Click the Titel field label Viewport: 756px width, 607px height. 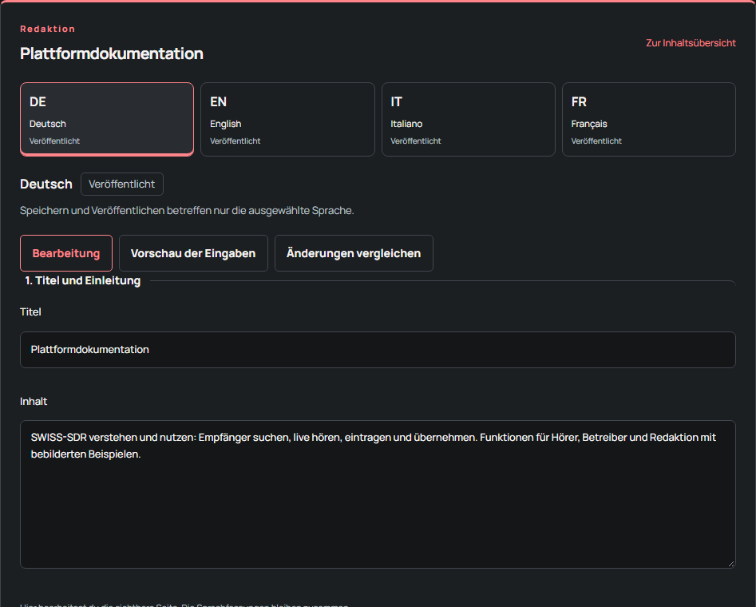30,312
